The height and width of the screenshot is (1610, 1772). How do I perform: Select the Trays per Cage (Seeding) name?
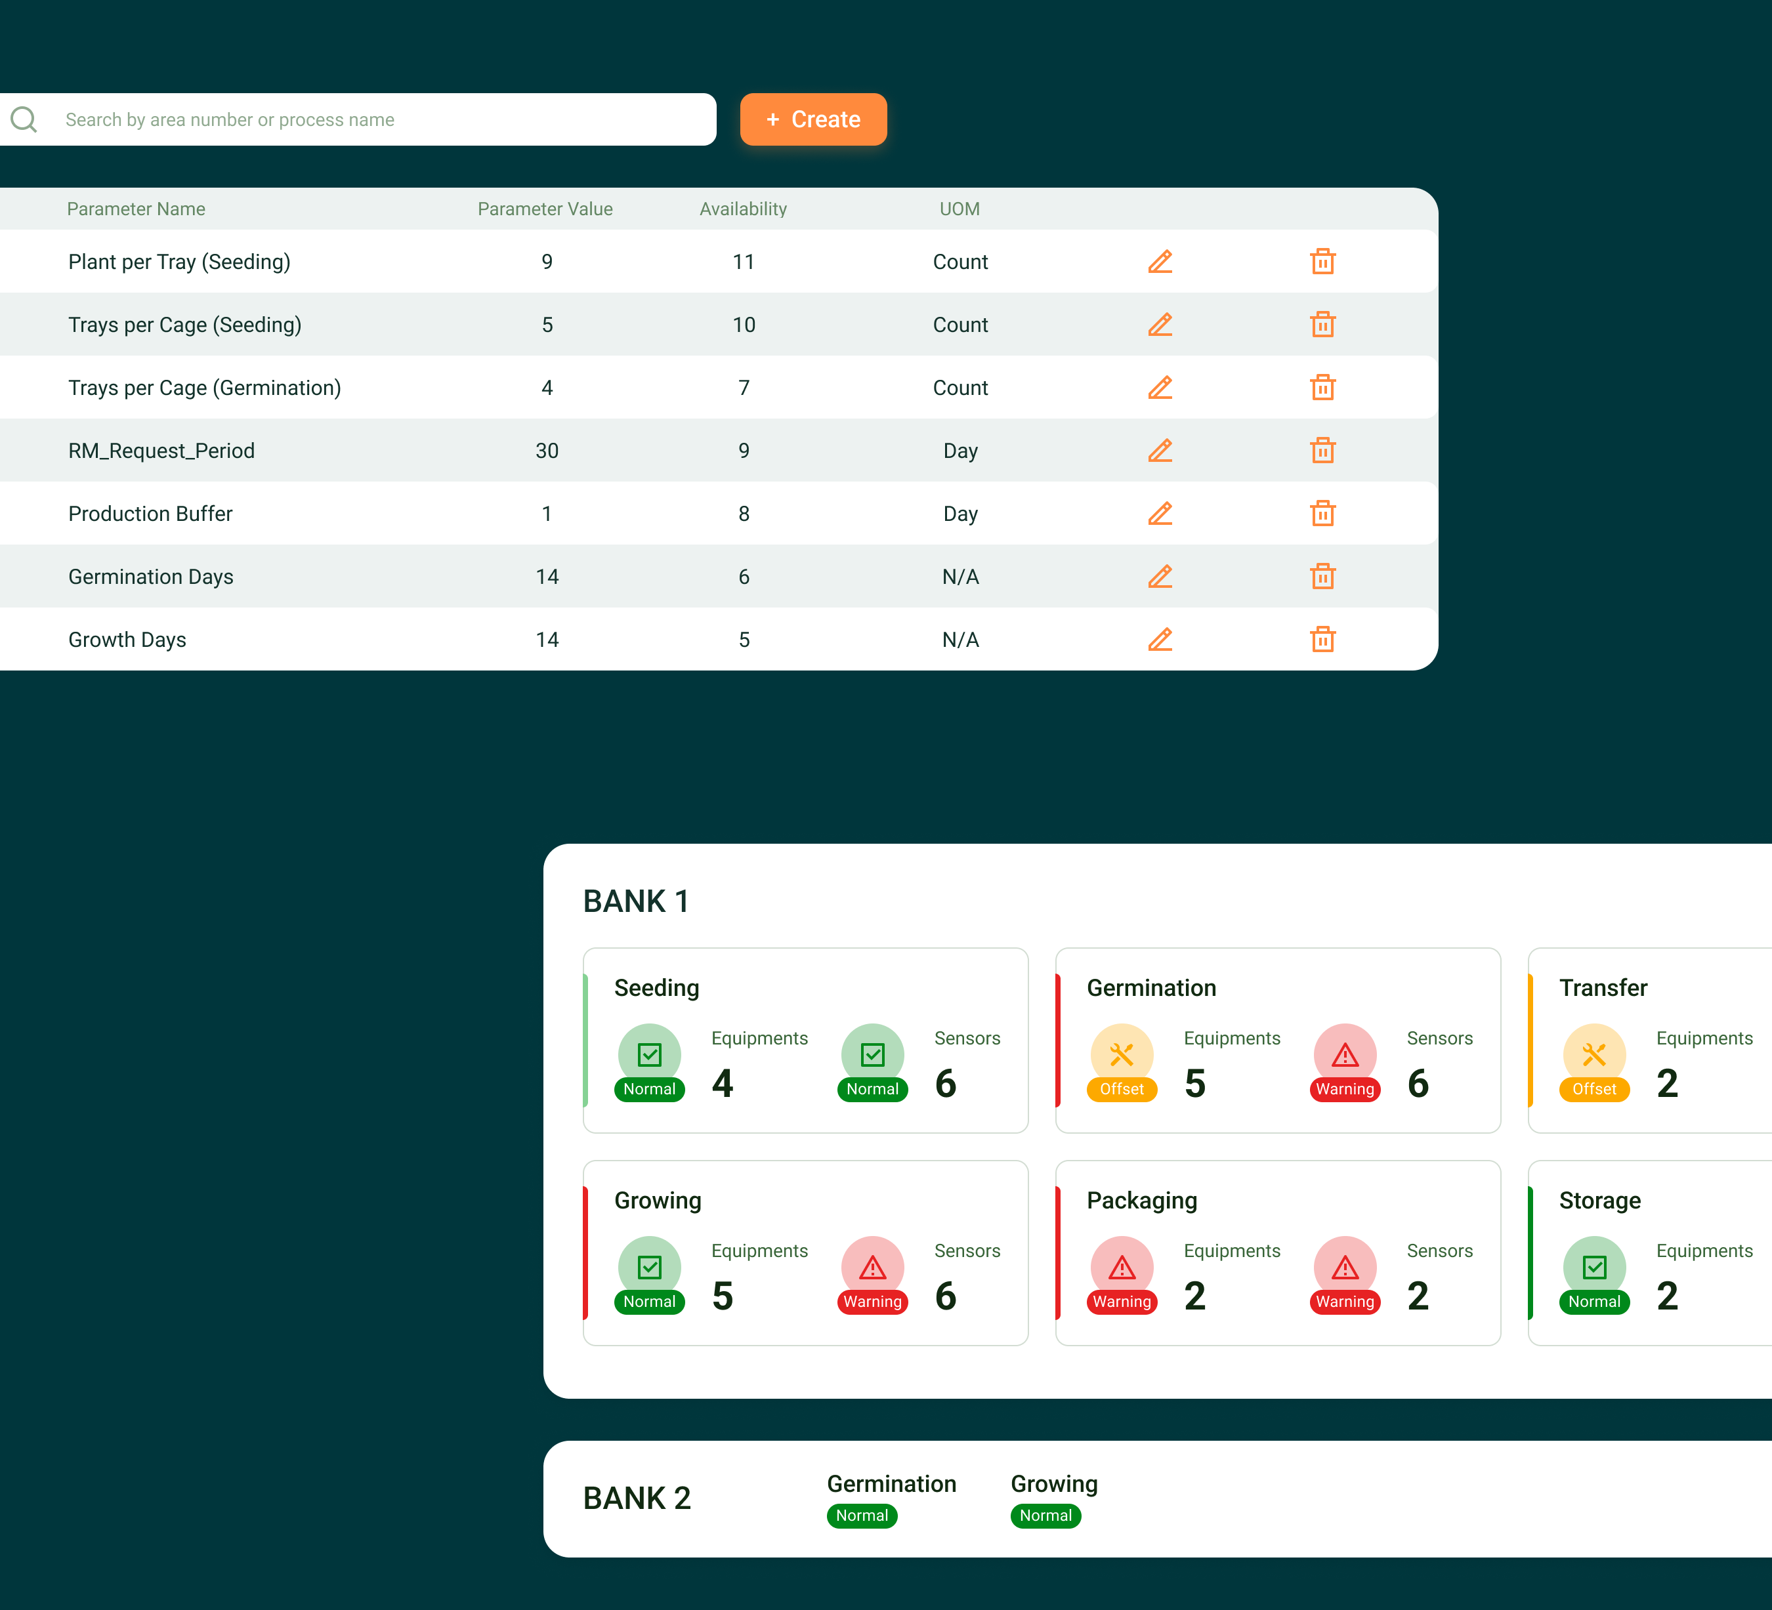pyautogui.click(x=186, y=325)
